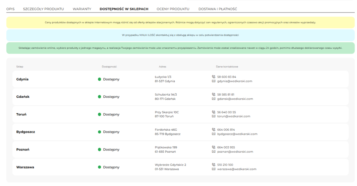The width and height of the screenshot is (357, 186).
Task: Click the phone icon in Toruń row
Action: tap(214, 112)
